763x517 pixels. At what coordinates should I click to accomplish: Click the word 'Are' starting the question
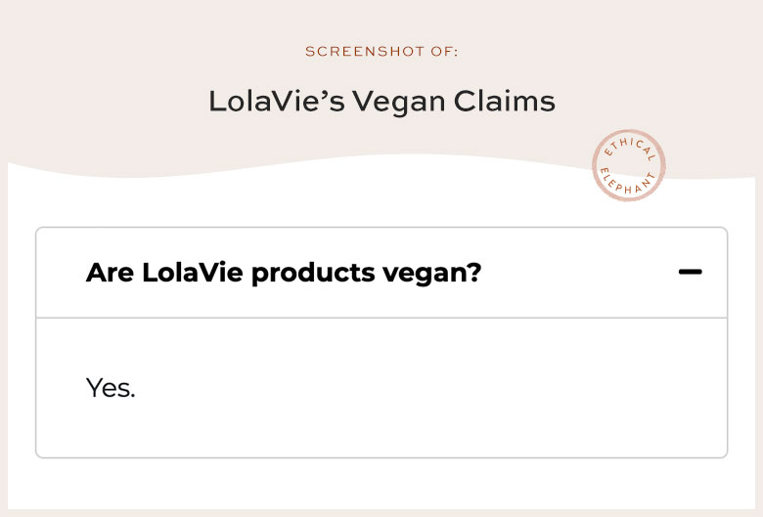coord(110,273)
